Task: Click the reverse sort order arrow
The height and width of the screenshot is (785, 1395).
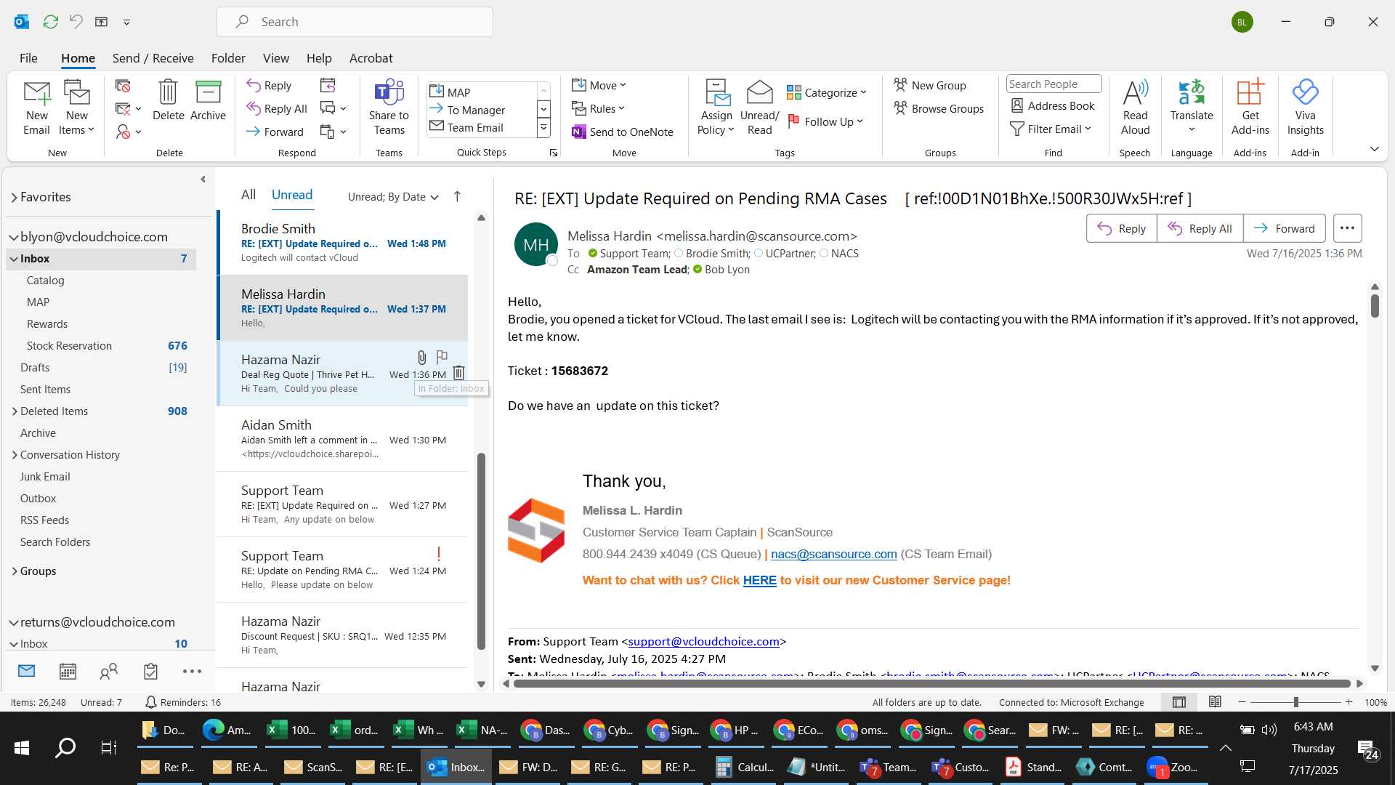Action: (x=457, y=196)
